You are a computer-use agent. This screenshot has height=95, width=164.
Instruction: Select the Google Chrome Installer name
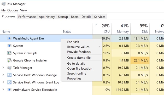30,60
